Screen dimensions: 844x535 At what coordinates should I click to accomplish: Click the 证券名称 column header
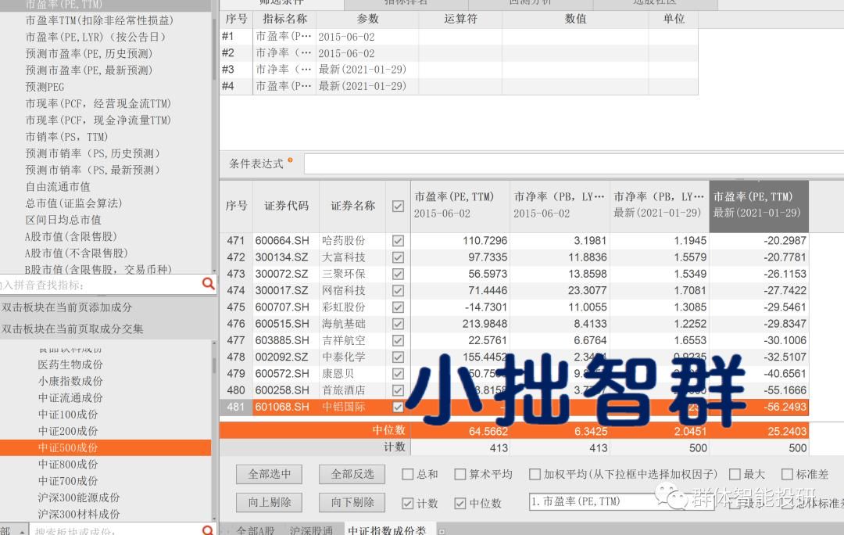click(352, 206)
